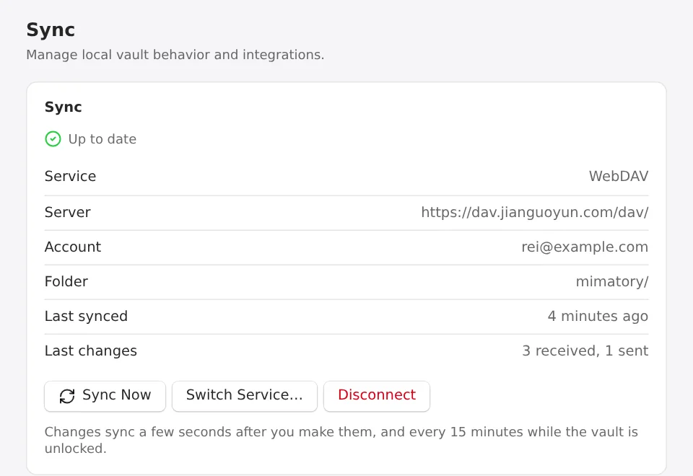The image size is (693, 476).
Task: Click the account rei@example.com value
Action: tap(584, 247)
